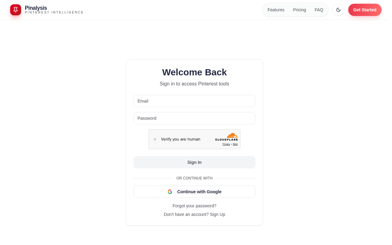Click the Google logo icon
This screenshot has height=245, width=392.
170,192
